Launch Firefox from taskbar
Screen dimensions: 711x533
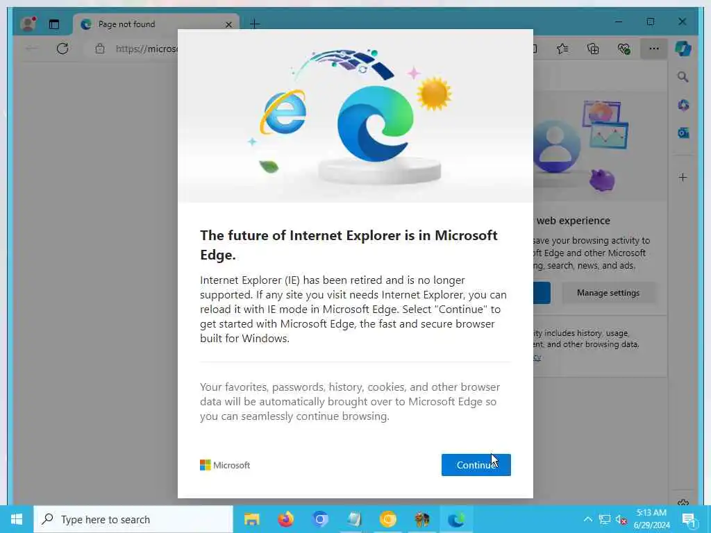(285, 519)
